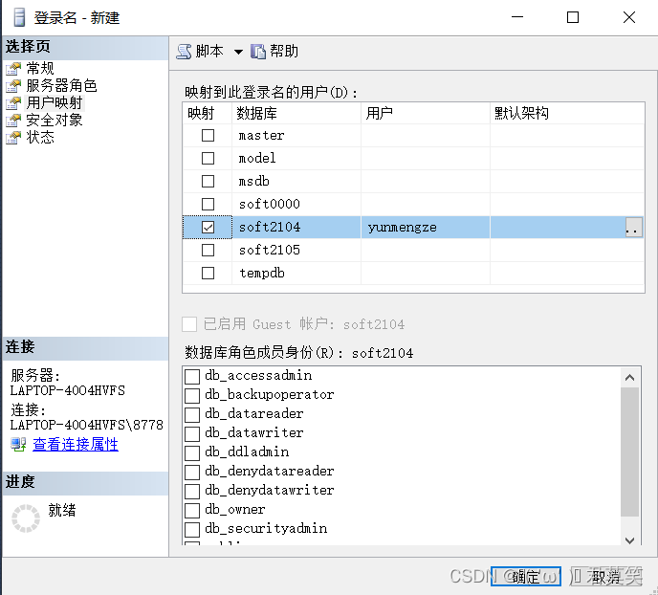Check the master database mapping checkbox

208,136
